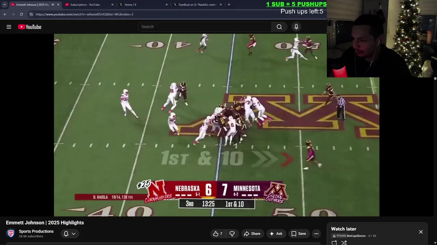Open a new browser tab
Image resolution: width=437 pixels, height=245 pixels.
(229, 4)
